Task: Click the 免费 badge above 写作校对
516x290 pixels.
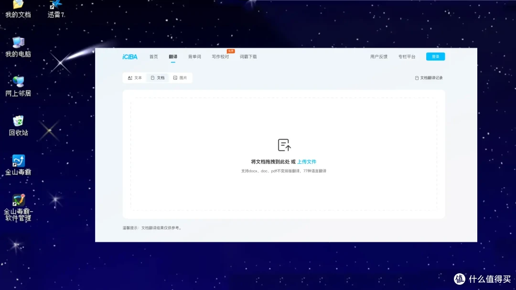Action: [231, 51]
